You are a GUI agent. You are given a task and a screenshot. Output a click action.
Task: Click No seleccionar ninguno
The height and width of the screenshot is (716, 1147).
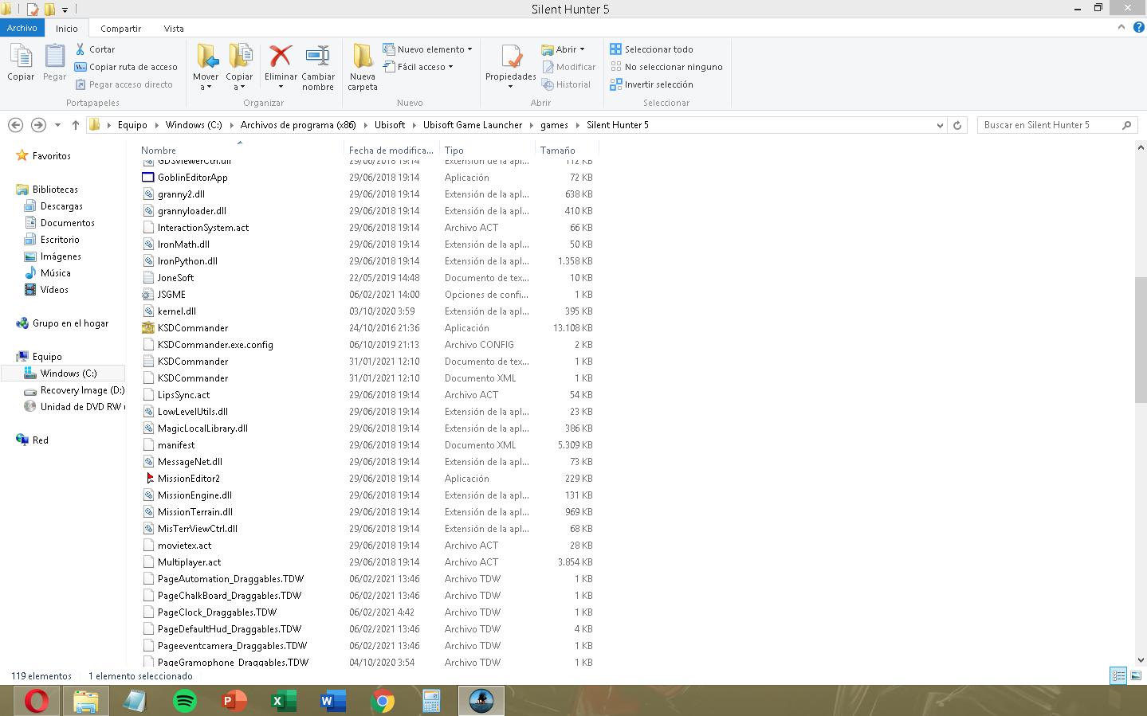pos(666,67)
